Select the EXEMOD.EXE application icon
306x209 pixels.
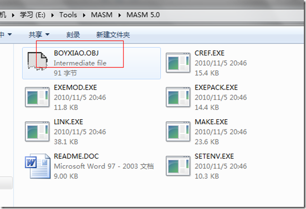[37, 97]
